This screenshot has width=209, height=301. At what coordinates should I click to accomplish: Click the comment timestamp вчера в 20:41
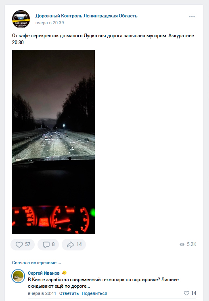point(42,293)
